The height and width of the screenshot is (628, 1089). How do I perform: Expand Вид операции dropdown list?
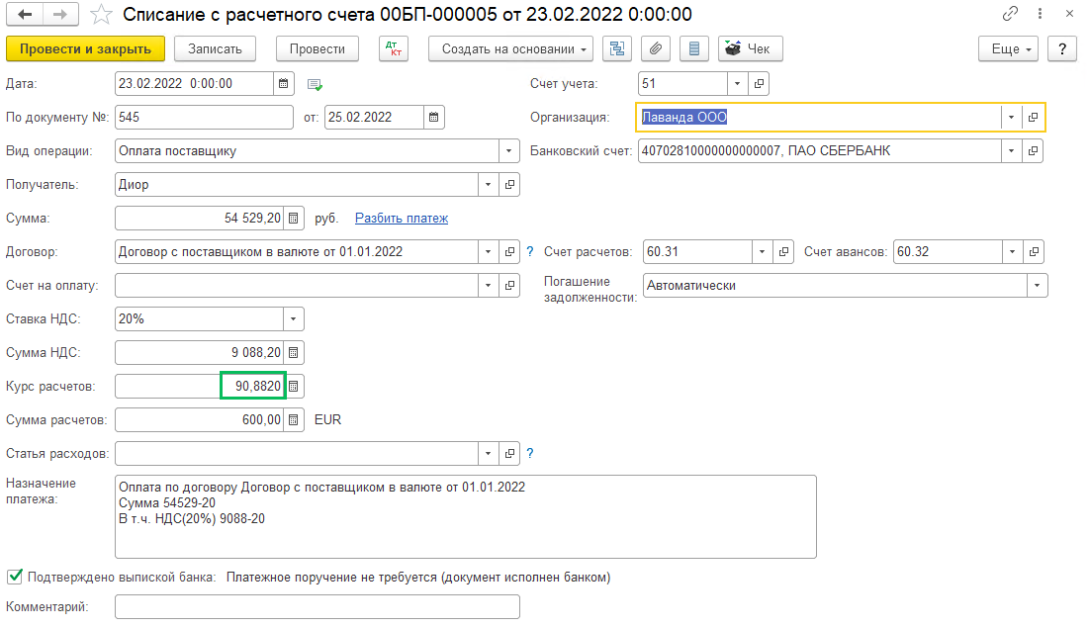pos(509,151)
